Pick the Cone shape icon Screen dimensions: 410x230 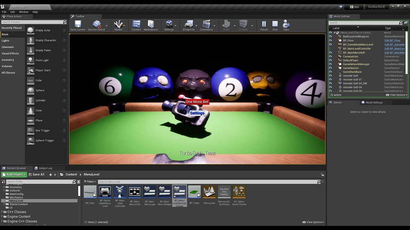pos(30,111)
